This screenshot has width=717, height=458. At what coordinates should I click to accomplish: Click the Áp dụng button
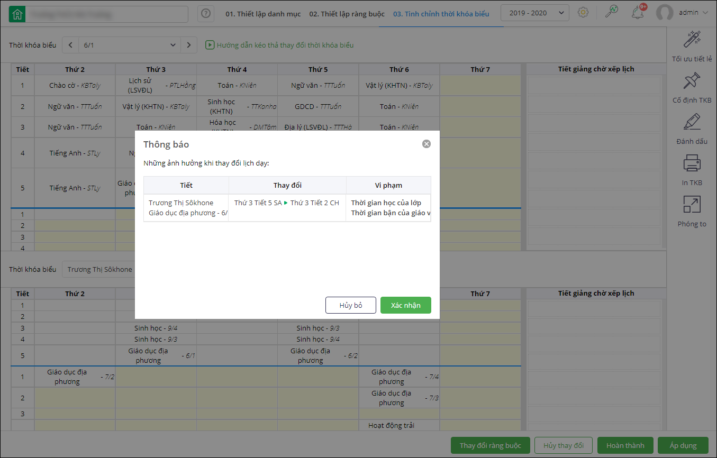coord(682,445)
